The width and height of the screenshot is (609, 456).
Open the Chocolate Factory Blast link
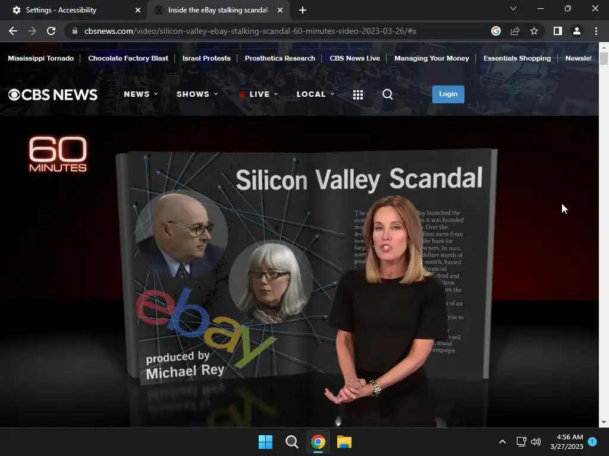click(128, 58)
